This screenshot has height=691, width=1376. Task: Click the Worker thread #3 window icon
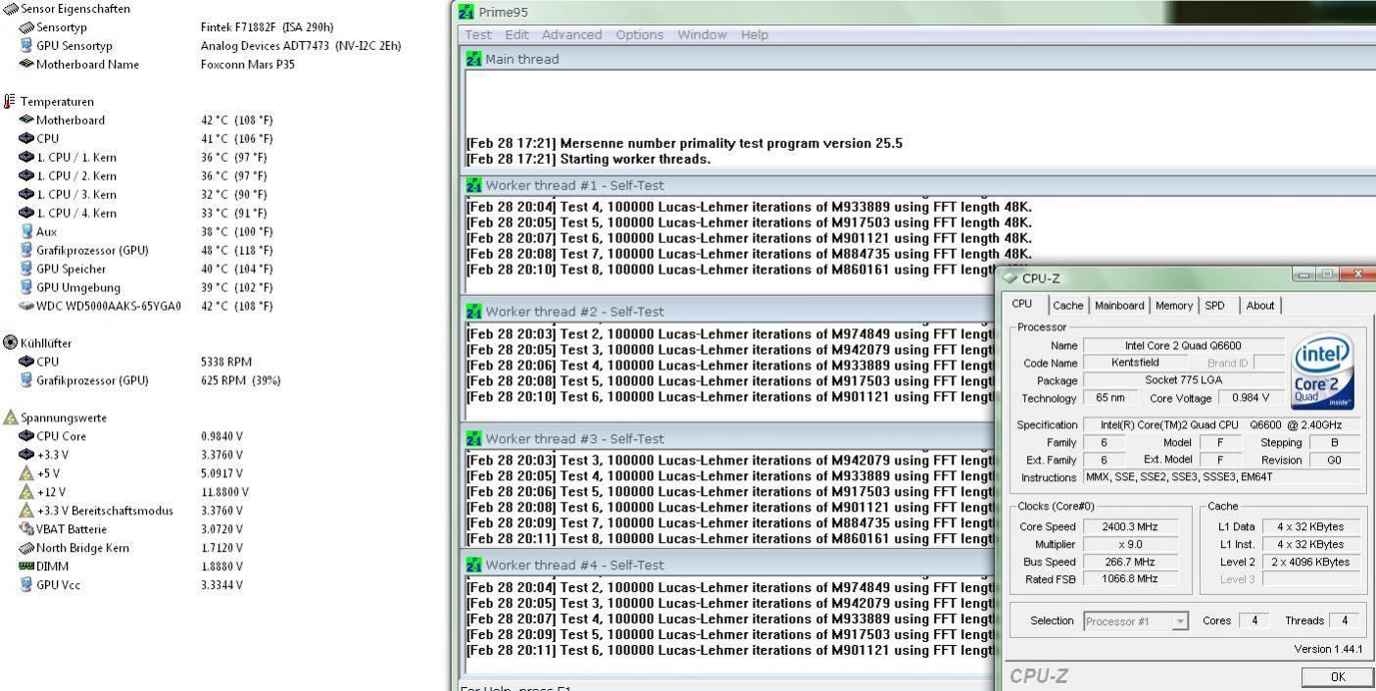474,438
